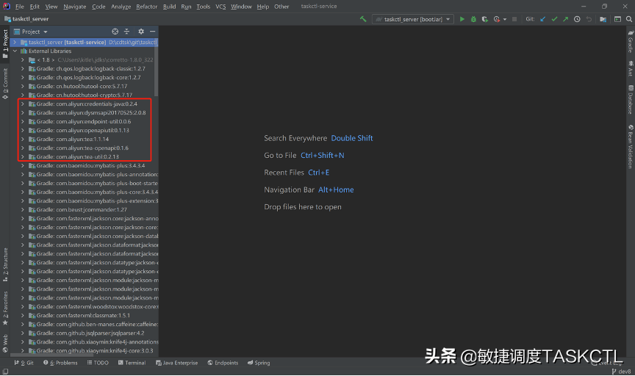The width and height of the screenshot is (635, 376).
Task: Click the Rollback undo arrow icon
Action: click(x=589, y=19)
